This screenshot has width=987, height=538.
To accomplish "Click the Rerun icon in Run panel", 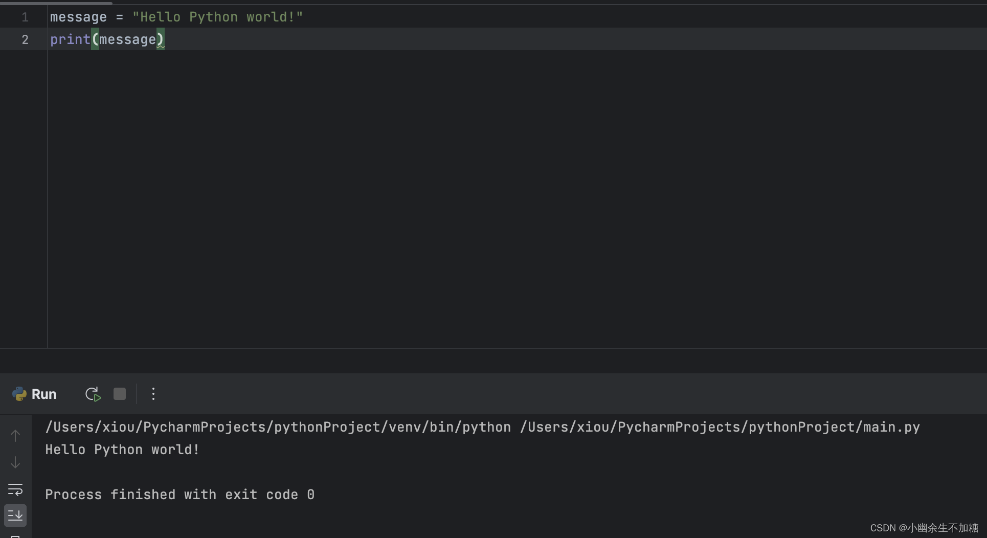I will pyautogui.click(x=93, y=394).
